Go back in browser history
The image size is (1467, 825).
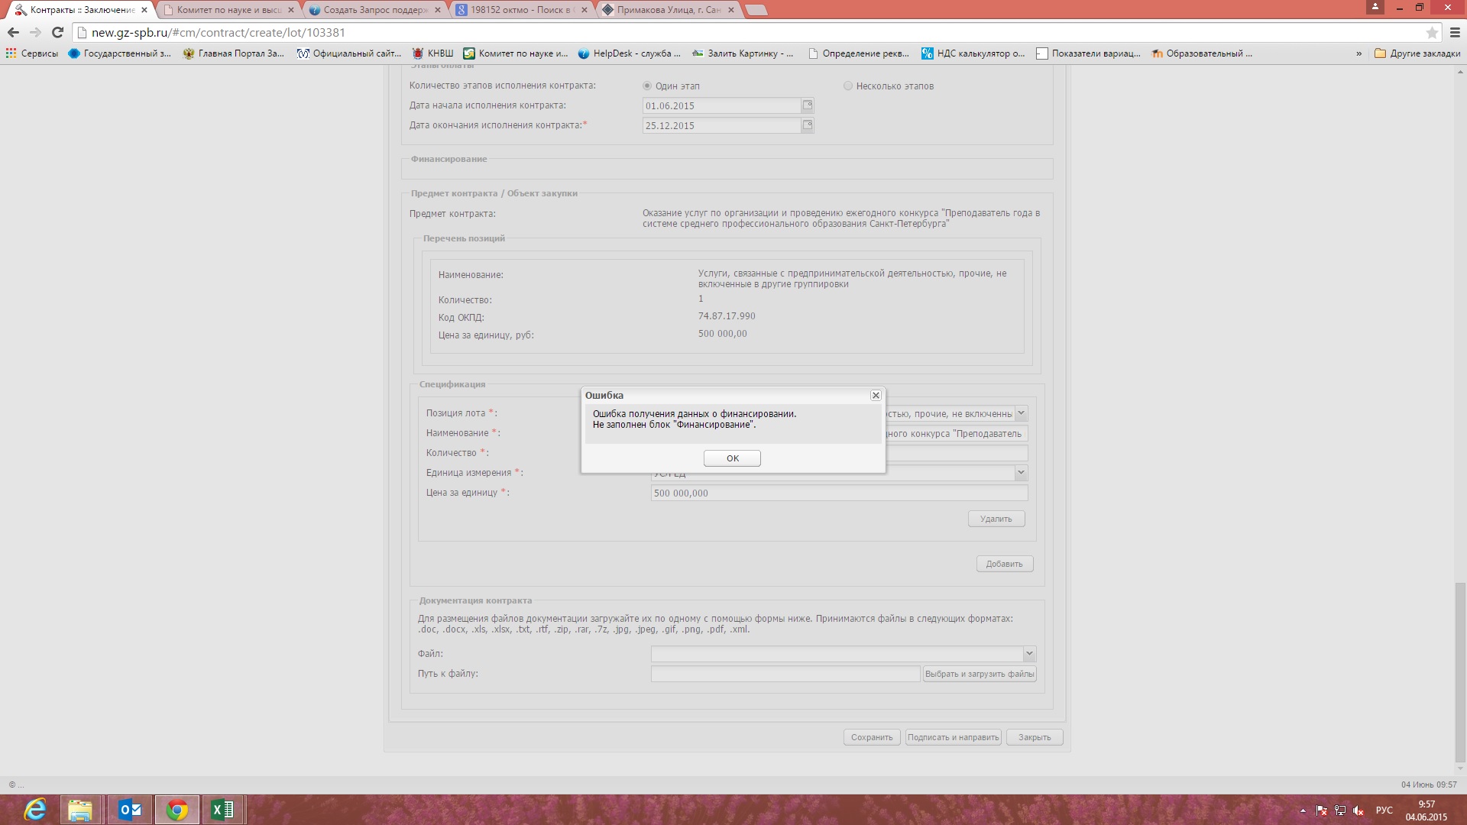[13, 32]
